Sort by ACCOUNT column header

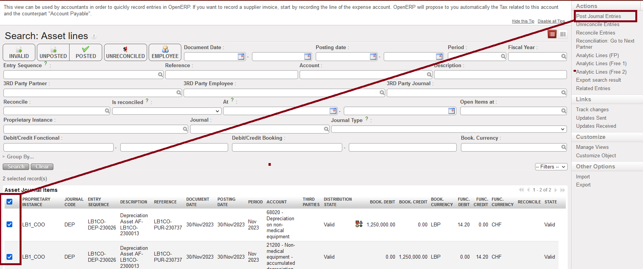click(277, 202)
